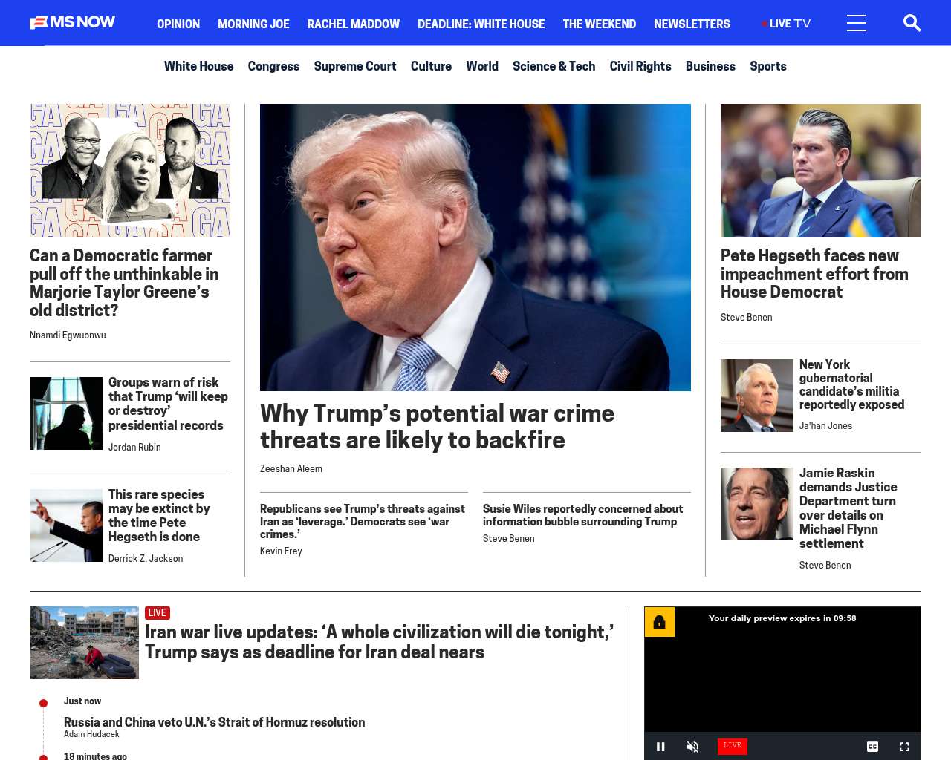Open the New York gubernatorial candidate thumbnail
The width and height of the screenshot is (951, 760).
click(757, 396)
